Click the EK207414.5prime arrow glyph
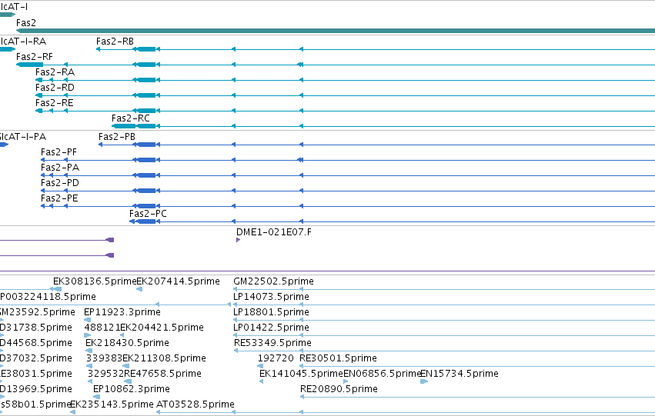655x416 pixels. [x=139, y=289]
